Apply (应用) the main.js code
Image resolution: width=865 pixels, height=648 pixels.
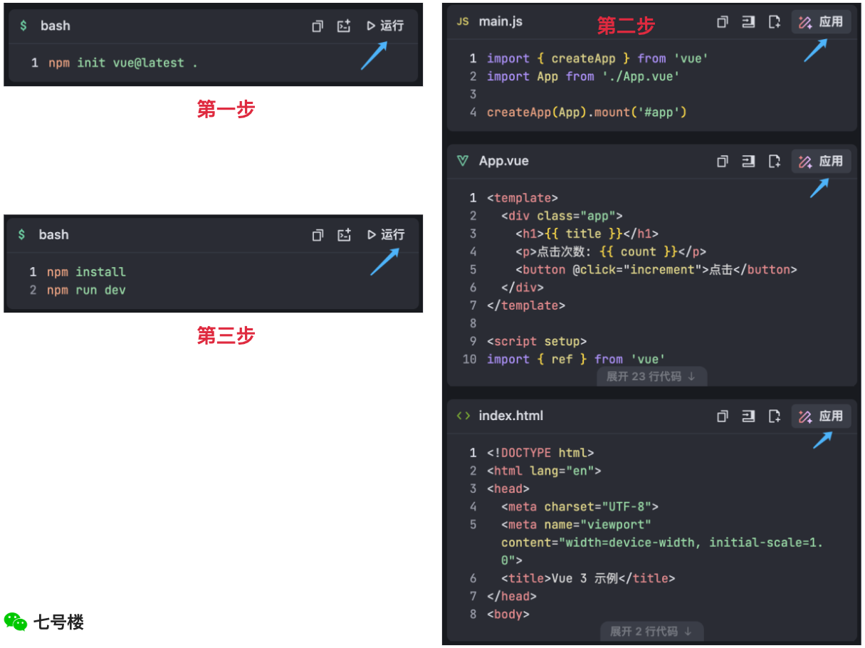(x=821, y=21)
